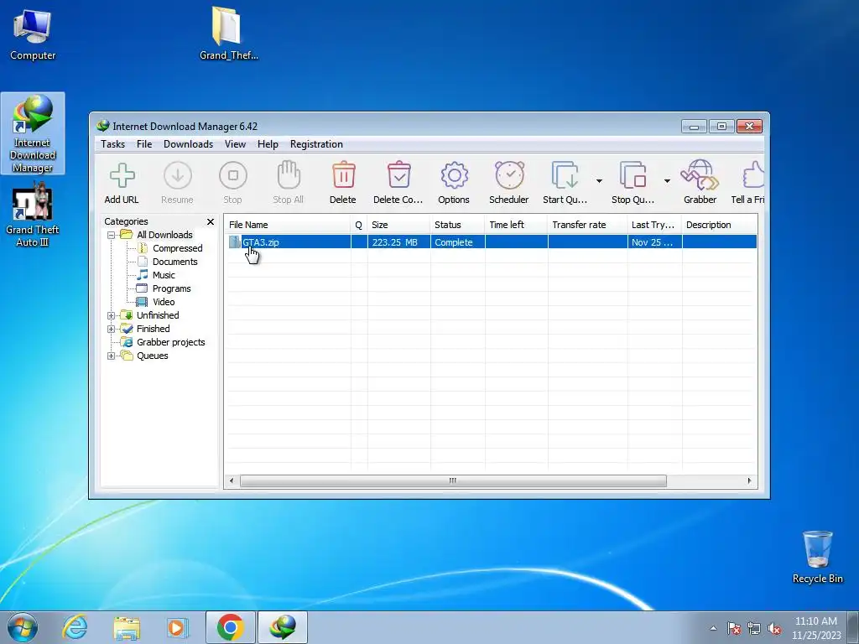Expand the Finished category node

[x=112, y=329]
